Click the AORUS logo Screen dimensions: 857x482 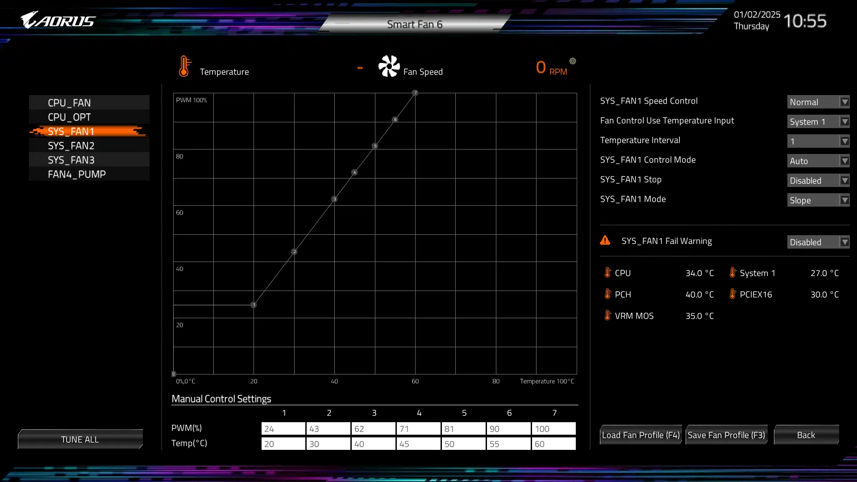click(58, 21)
